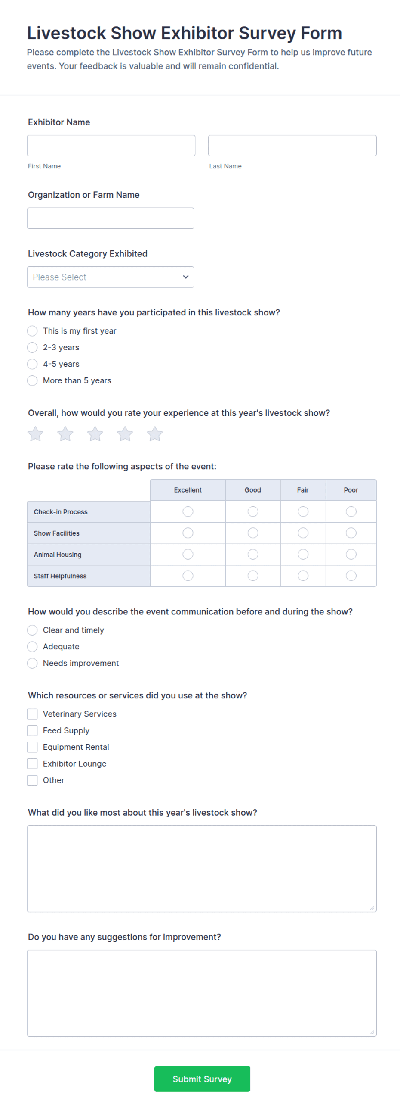Select the second rating star
Screen dimensions: 400x1113
[x=65, y=434]
